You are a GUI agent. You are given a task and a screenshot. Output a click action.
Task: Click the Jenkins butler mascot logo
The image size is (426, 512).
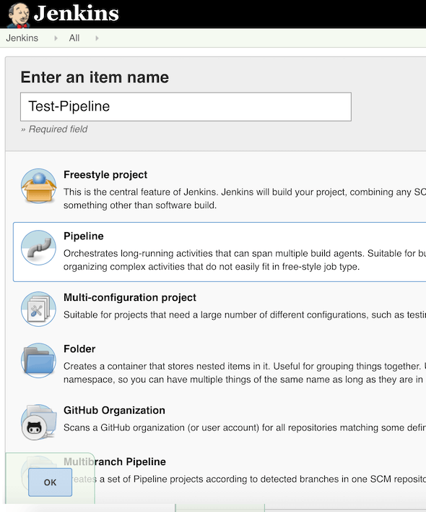(x=19, y=15)
